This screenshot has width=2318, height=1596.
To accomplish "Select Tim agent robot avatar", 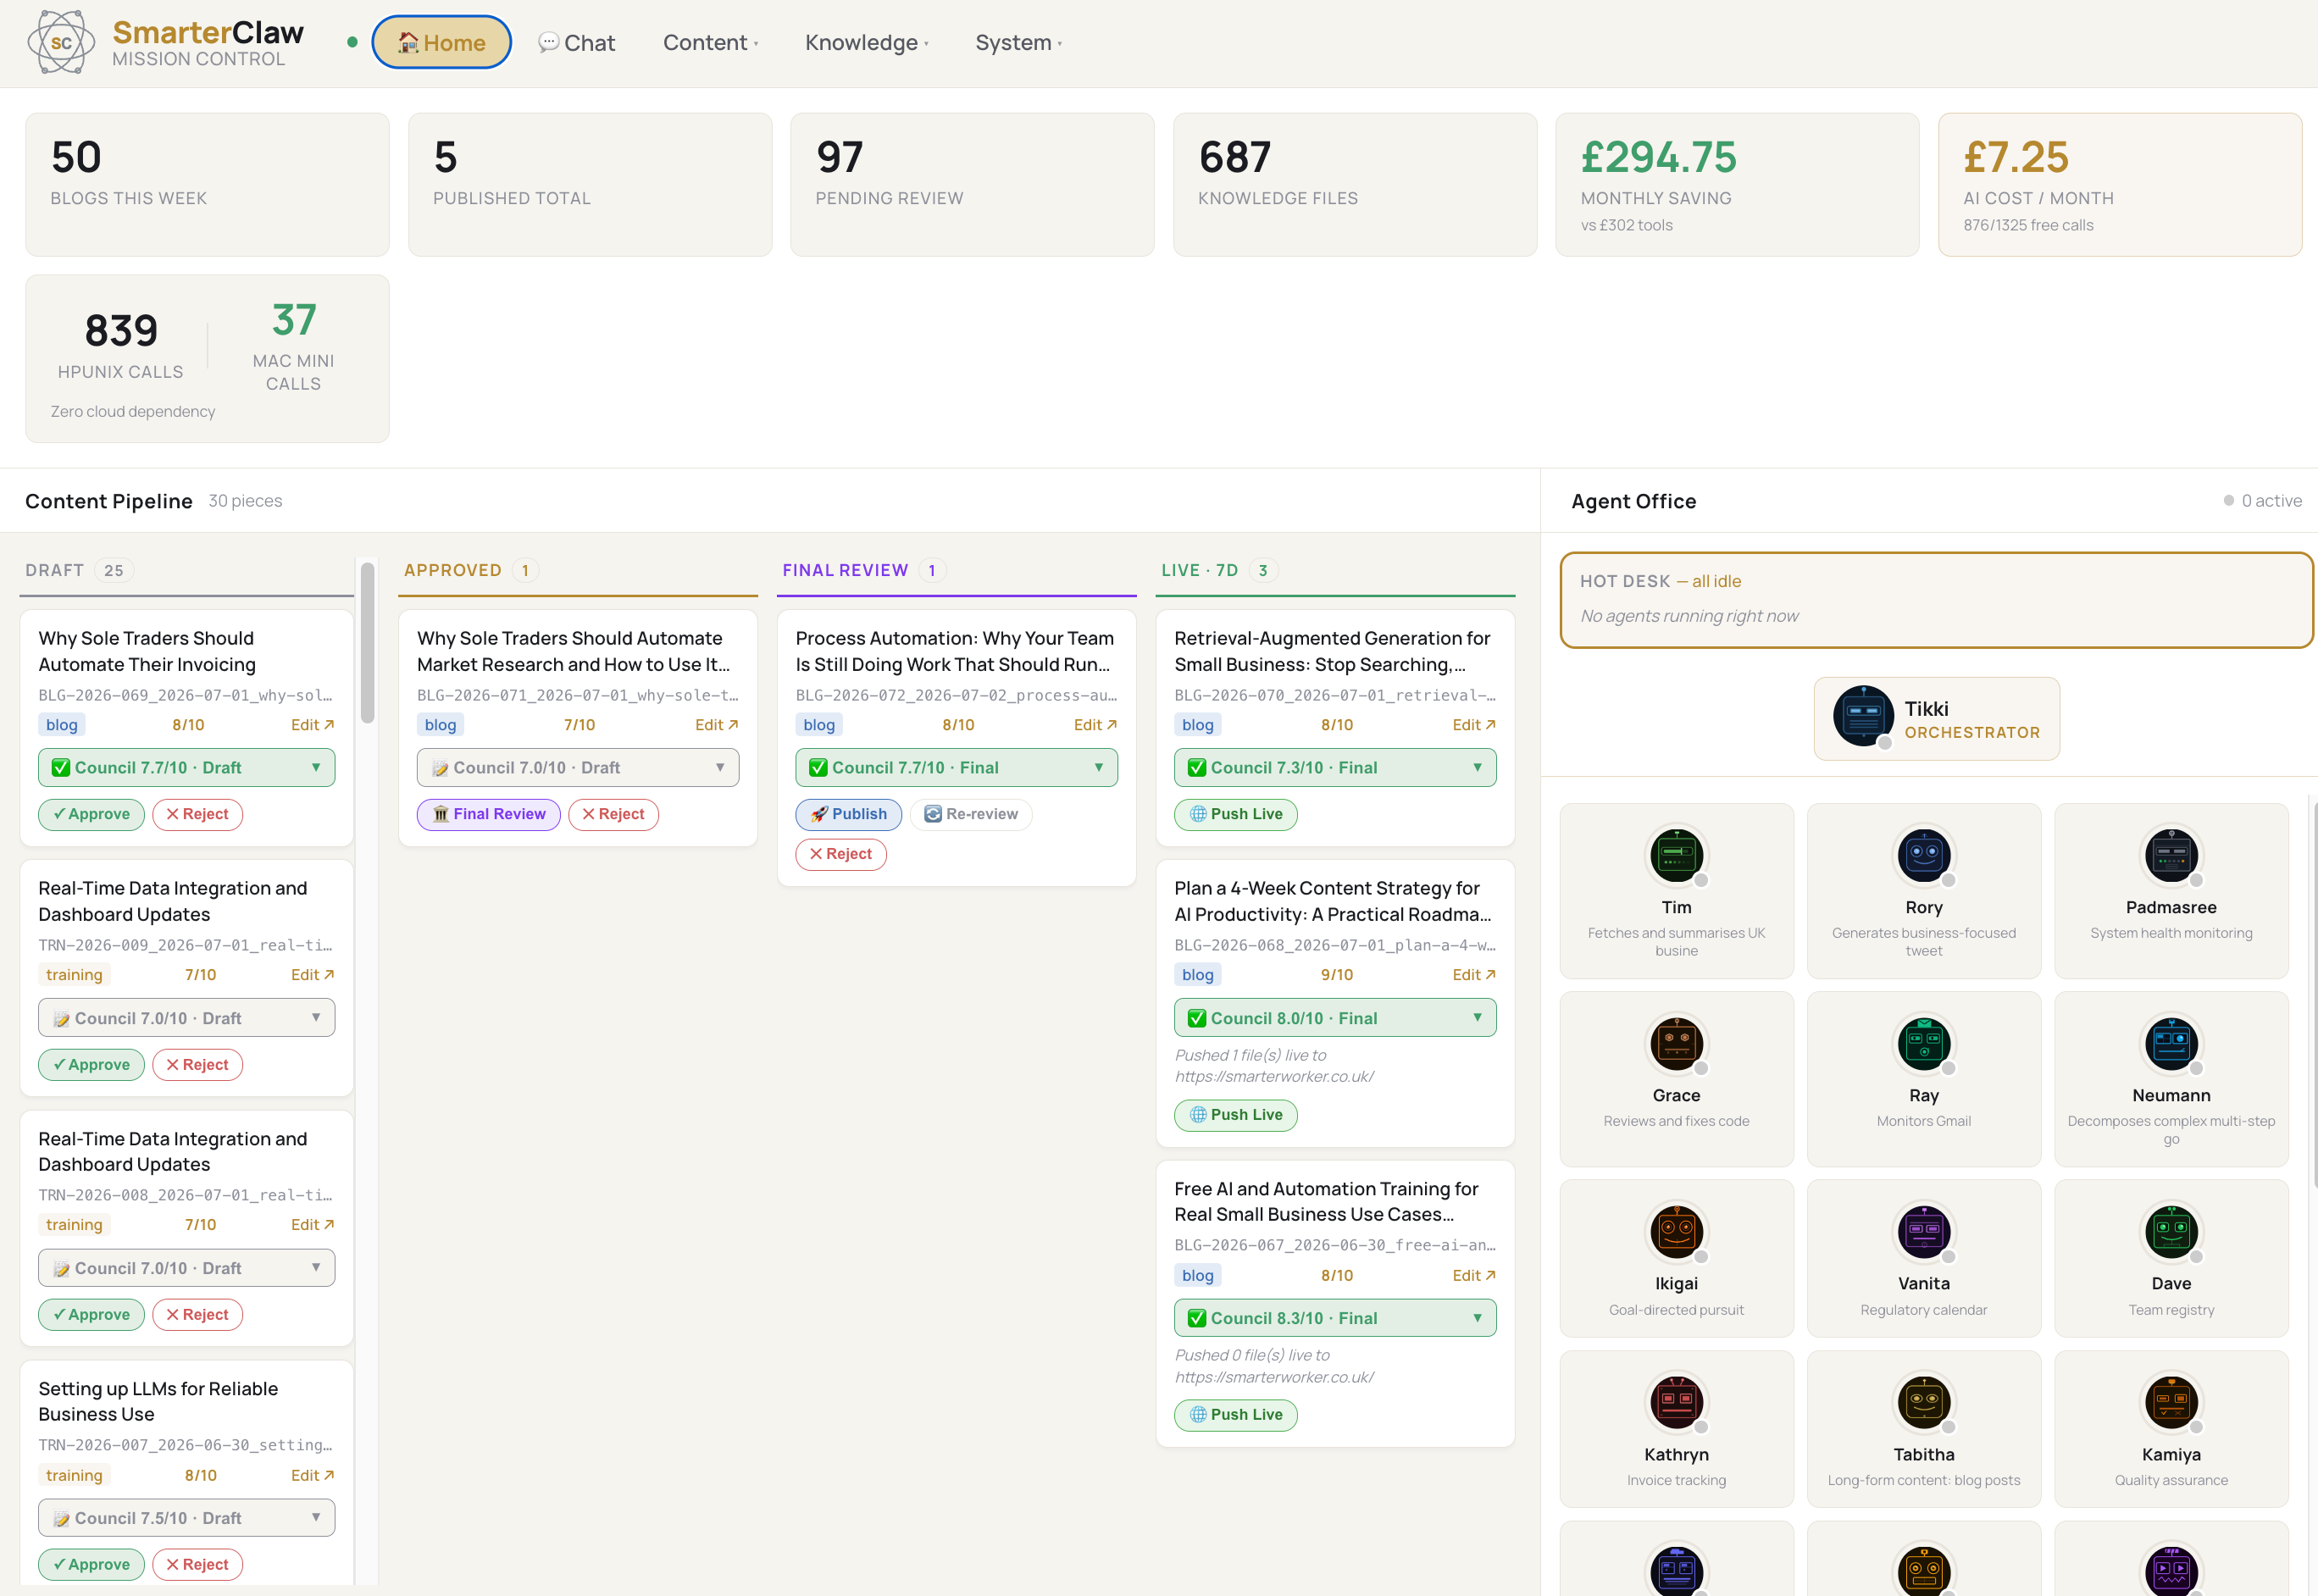I will click(x=1676, y=855).
